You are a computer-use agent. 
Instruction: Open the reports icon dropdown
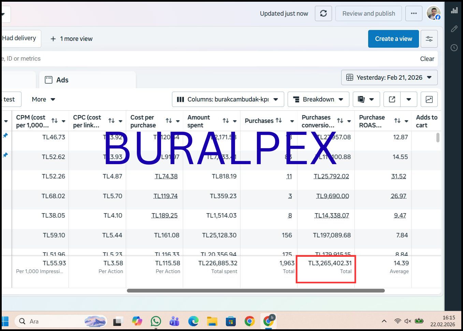tap(366, 99)
